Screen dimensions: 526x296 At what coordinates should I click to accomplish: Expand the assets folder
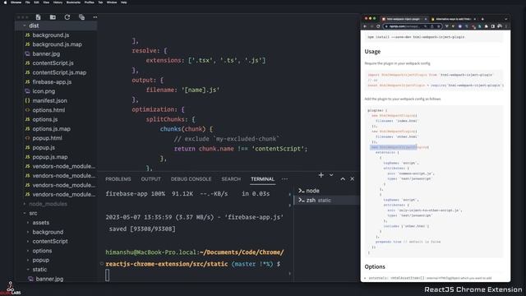coord(56,223)
